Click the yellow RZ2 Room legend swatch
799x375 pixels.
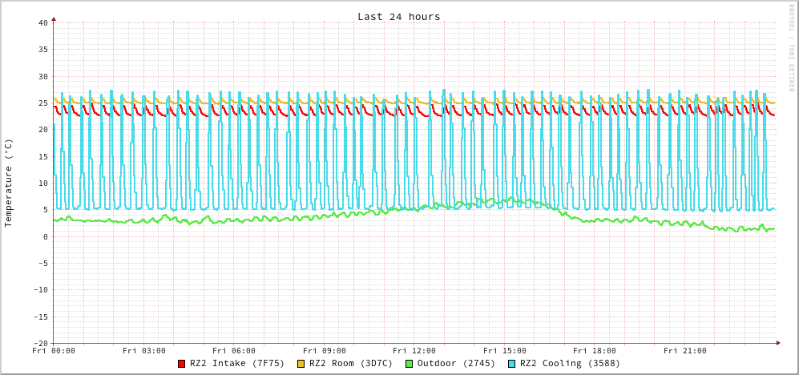[301, 364]
